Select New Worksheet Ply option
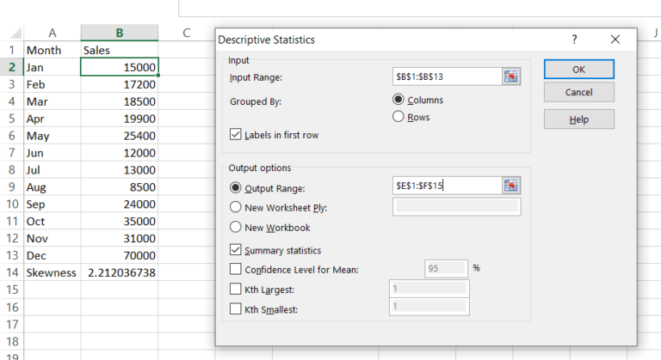661x360 pixels. (235, 207)
